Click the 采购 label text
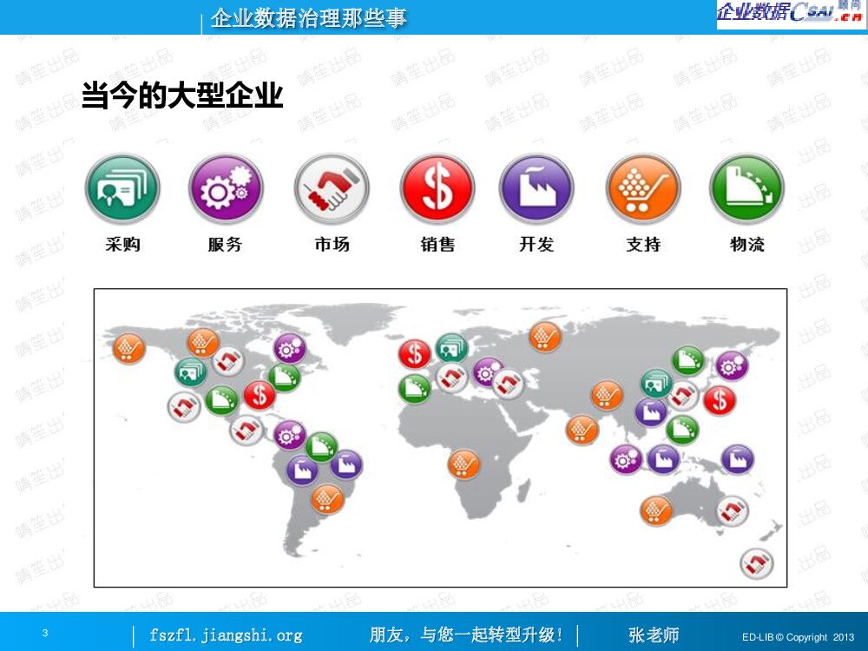The image size is (868, 651). point(123,244)
